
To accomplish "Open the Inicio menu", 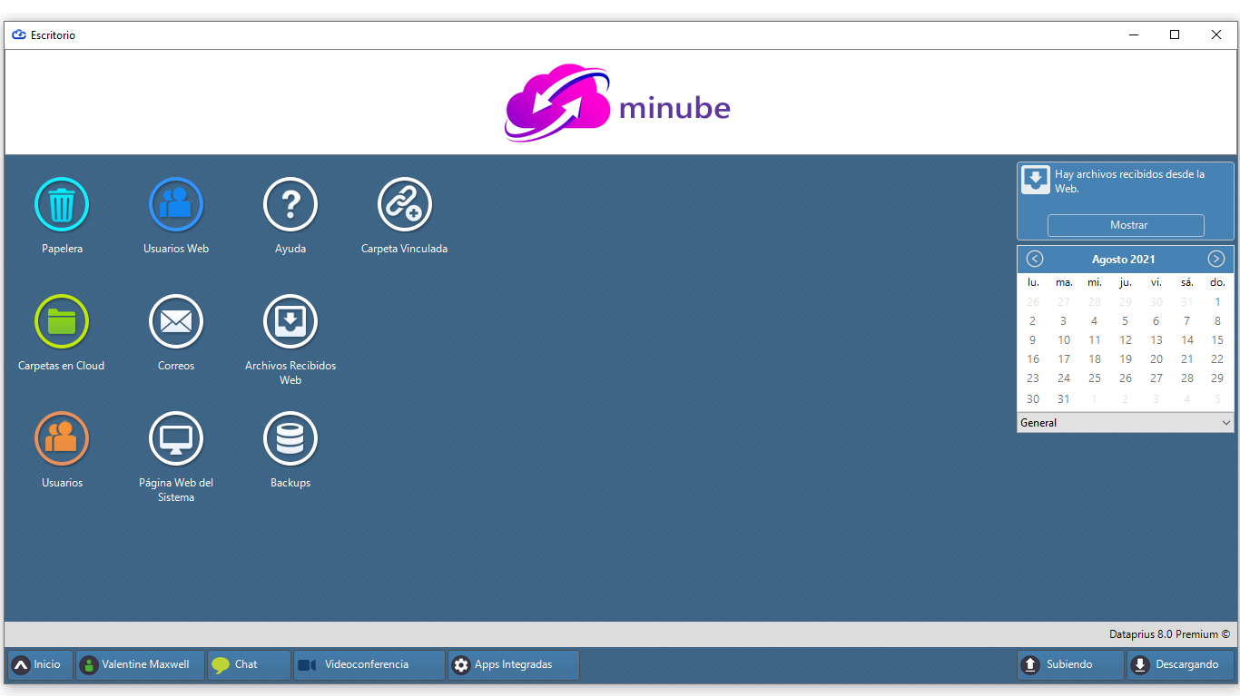I will pyautogui.click(x=40, y=665).
